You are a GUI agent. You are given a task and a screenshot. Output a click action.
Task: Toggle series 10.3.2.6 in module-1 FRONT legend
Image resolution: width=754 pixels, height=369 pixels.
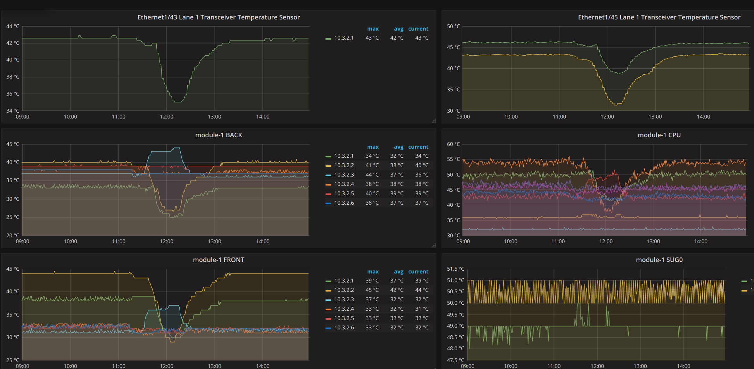coord(344,328)
